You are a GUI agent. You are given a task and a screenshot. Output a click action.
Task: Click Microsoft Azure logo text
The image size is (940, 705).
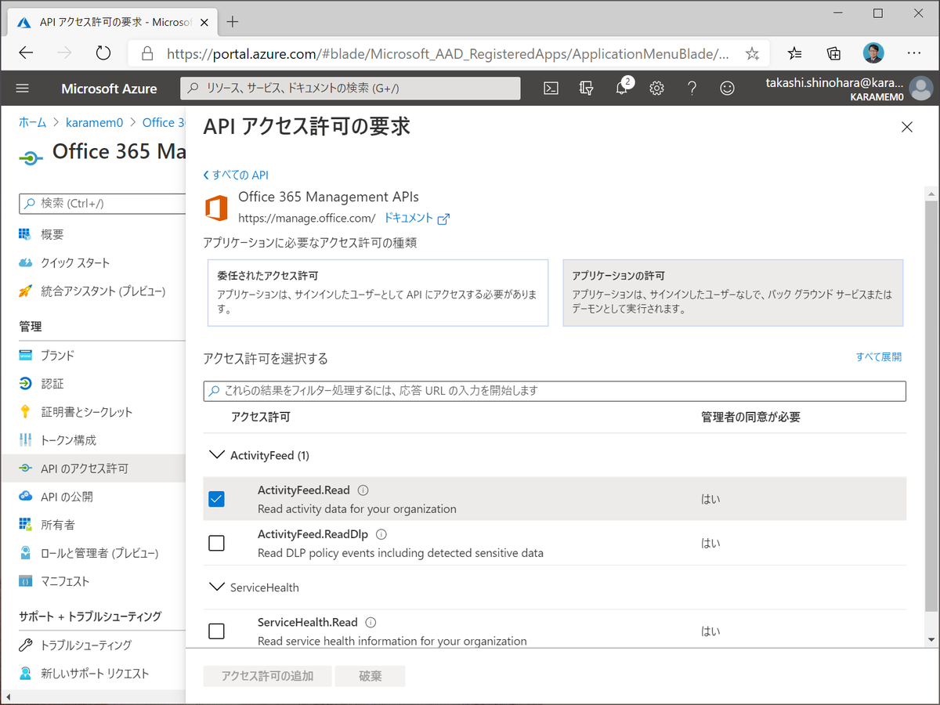109,89
